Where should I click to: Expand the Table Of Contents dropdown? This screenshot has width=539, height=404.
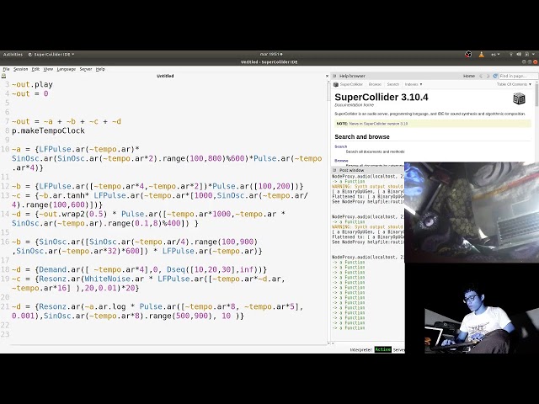click(x=514, y=84)
